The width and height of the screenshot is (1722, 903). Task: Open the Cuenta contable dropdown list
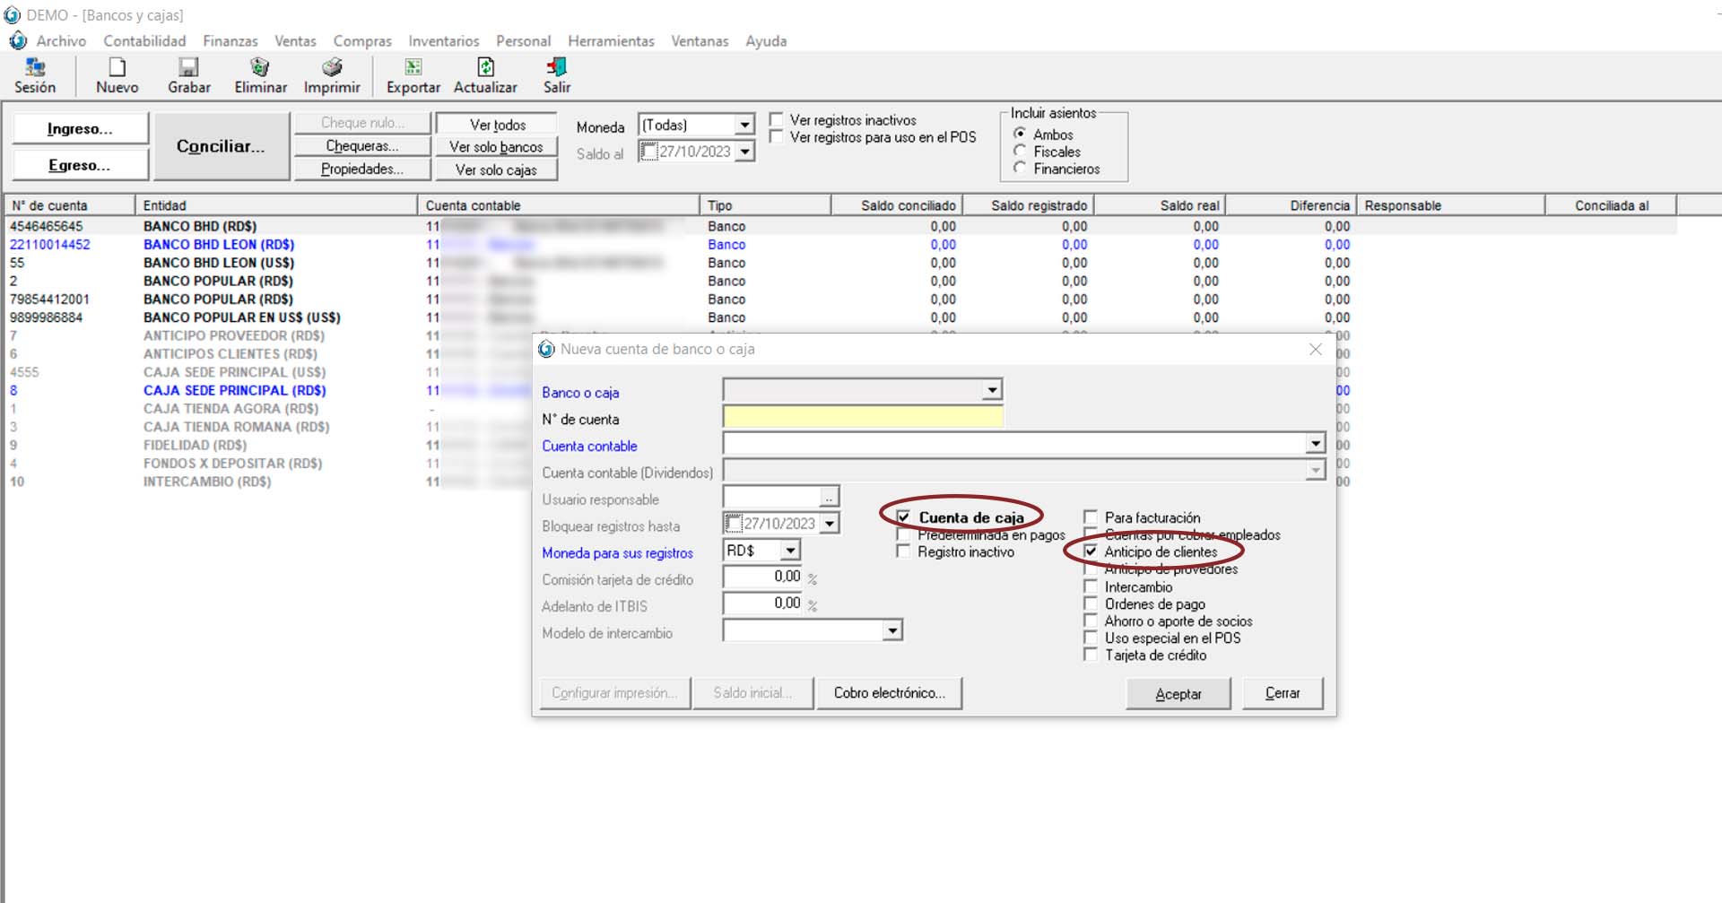coord(1314,444)
